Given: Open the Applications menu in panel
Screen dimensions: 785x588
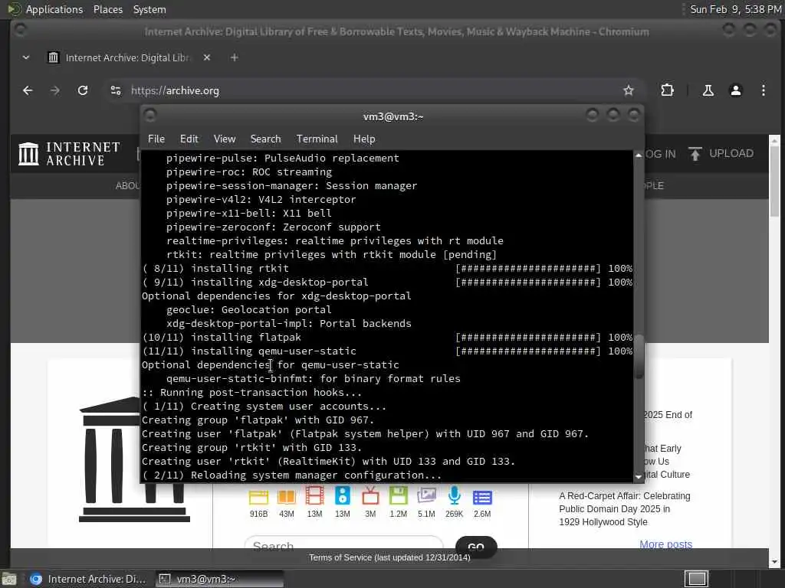Looking at the screenshot, I should [x=54, y=9].
